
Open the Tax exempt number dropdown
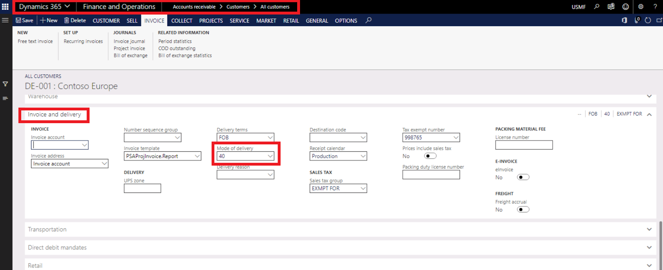point(456,137)
